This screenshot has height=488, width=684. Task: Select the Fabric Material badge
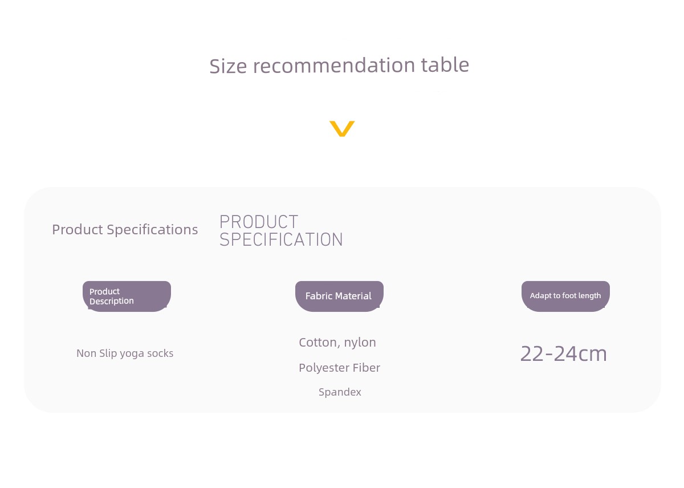(x=339, y=296)
